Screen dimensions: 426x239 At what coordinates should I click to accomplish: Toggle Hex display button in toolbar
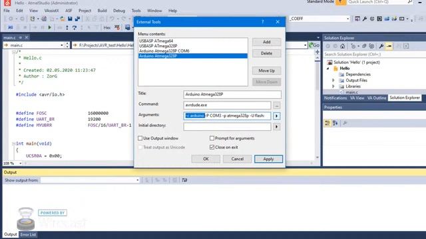pos(106,28)
